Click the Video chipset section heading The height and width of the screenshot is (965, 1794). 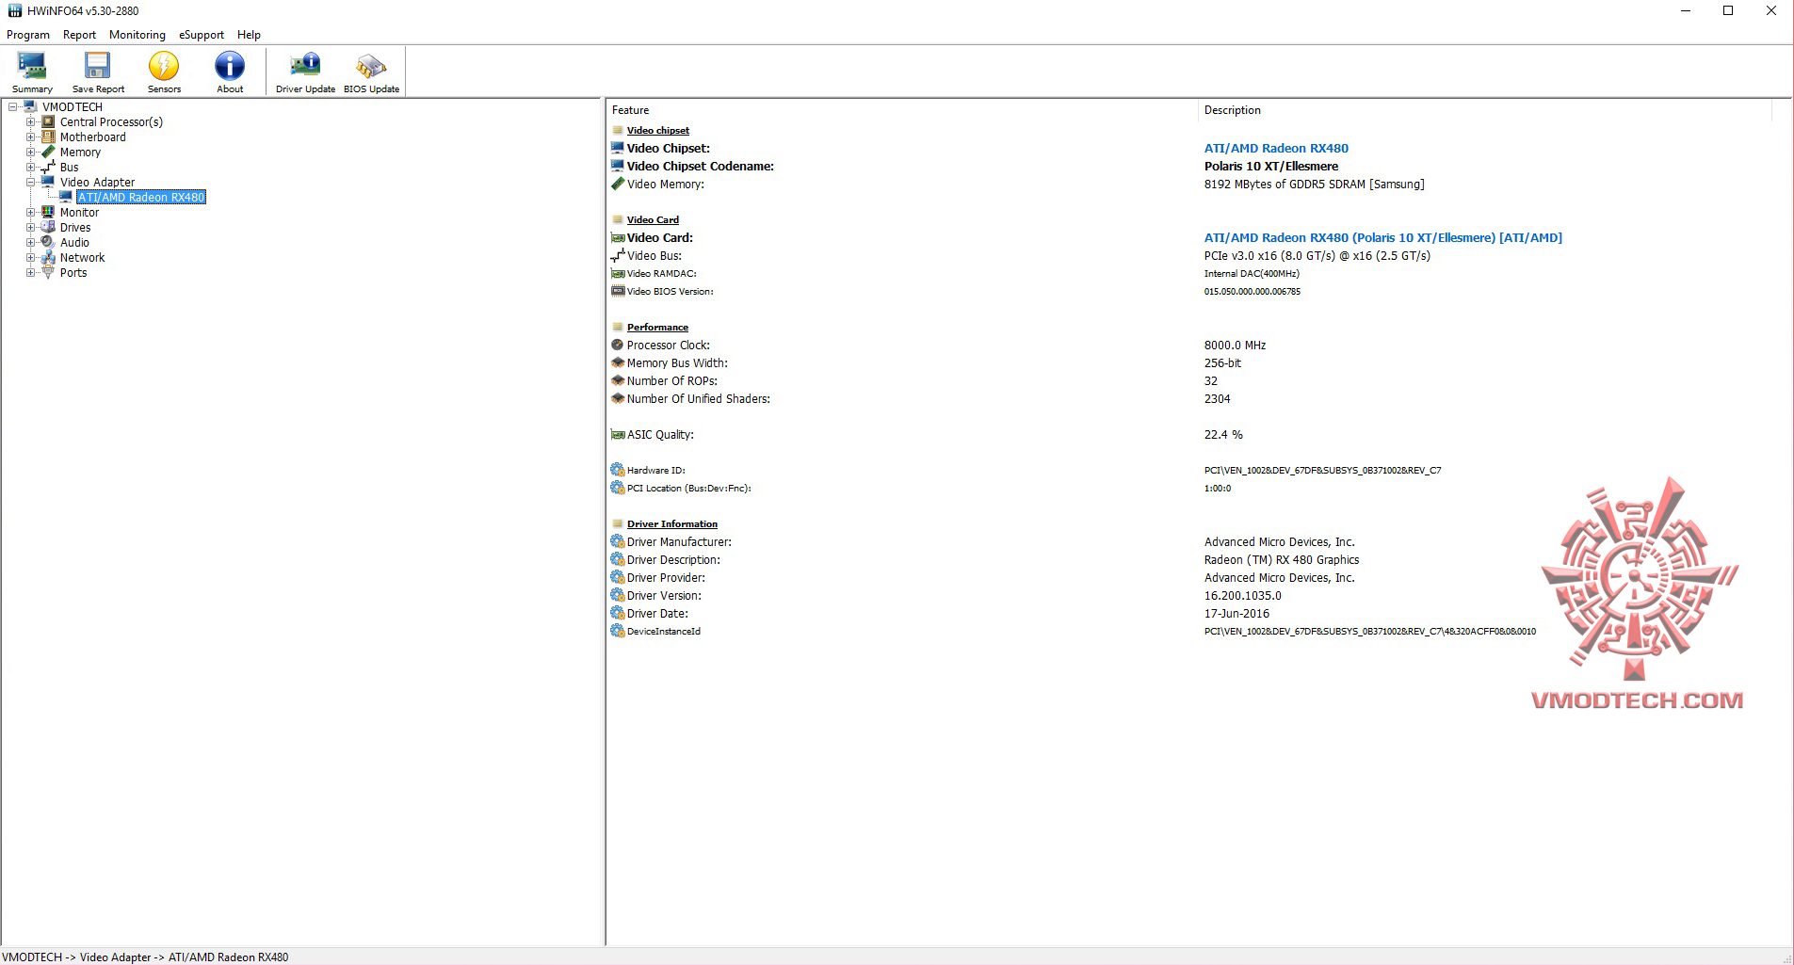click(x=658, y=131)
